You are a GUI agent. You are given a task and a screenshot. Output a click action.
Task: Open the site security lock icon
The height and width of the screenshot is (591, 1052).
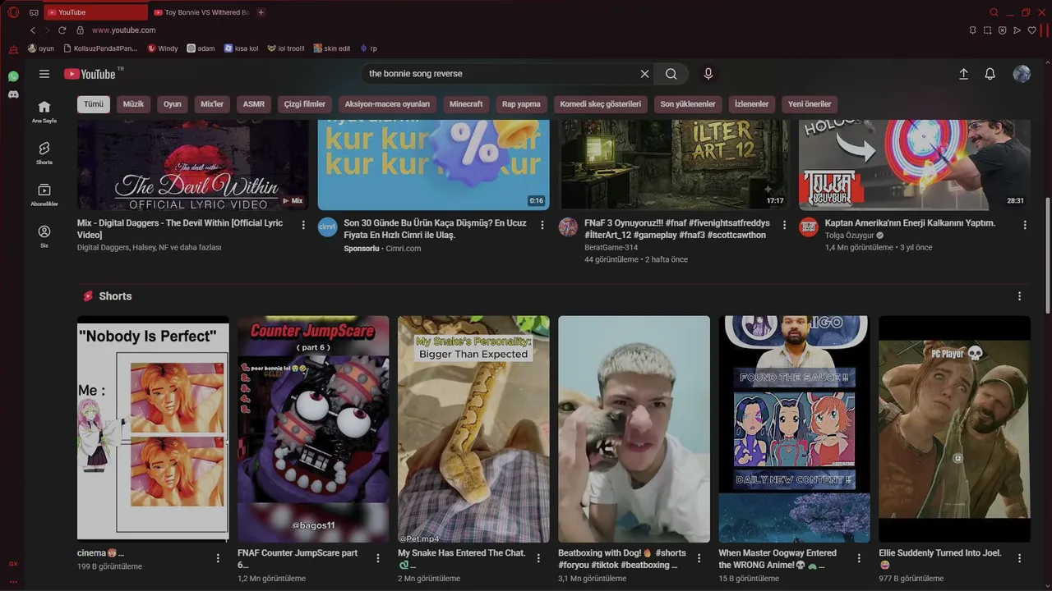tap(80, 30)
